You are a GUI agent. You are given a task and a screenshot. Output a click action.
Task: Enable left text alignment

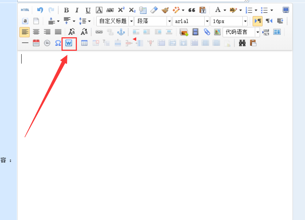[x=25, y=32]
